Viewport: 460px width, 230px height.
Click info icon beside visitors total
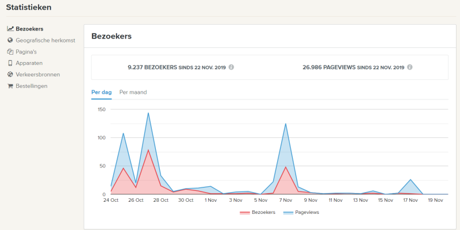pyautogui.click(x=231, y=67)
